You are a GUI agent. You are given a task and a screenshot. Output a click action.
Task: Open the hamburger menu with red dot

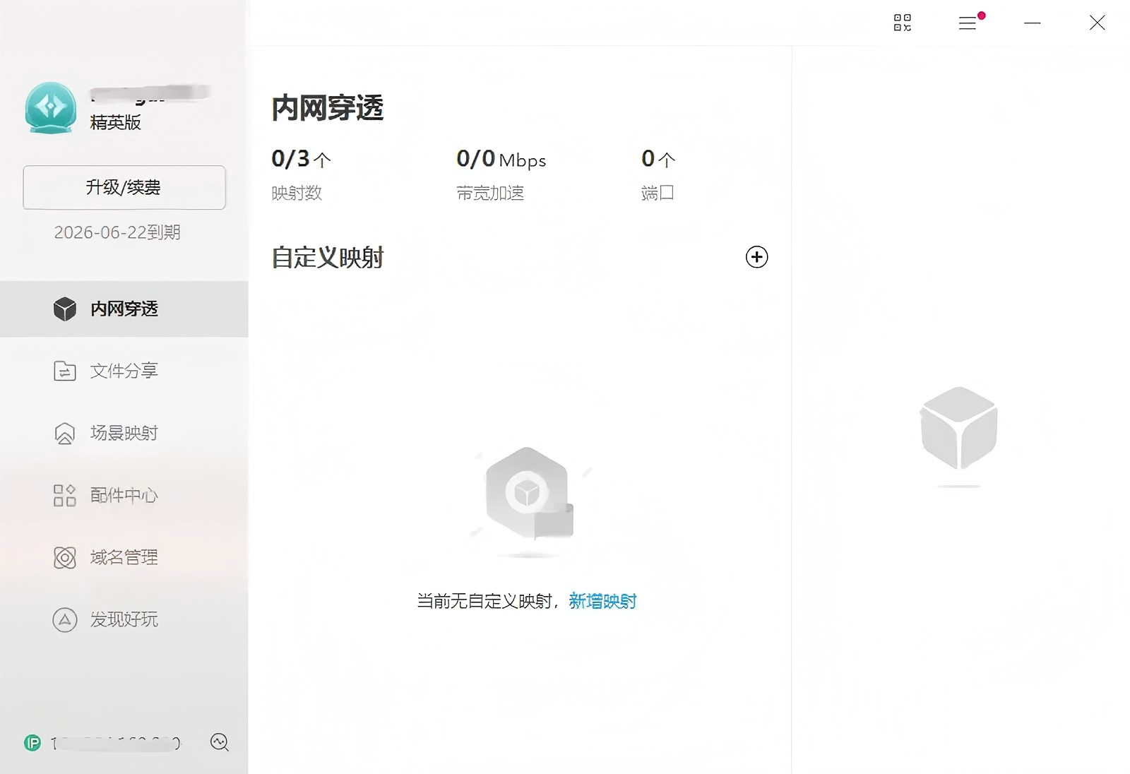click(970, 22)
